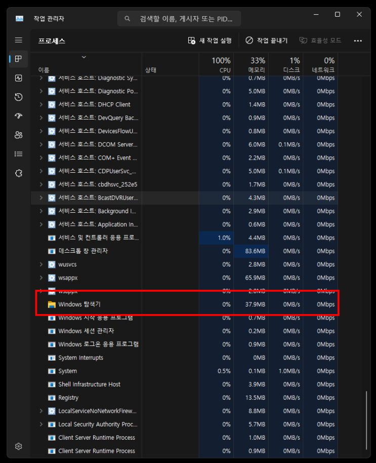The height and width of the screenshot is (463, 376).
Task: Expand 서비스 호스트: COM+ Event row
Action: coord(41,158)
